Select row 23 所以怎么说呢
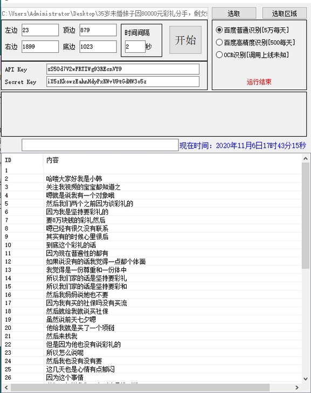Image resolution: width=311 pixels, height=393 pixels. click(x=151, y=353)
